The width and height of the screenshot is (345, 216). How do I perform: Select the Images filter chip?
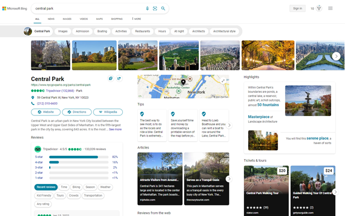point(62,31)
